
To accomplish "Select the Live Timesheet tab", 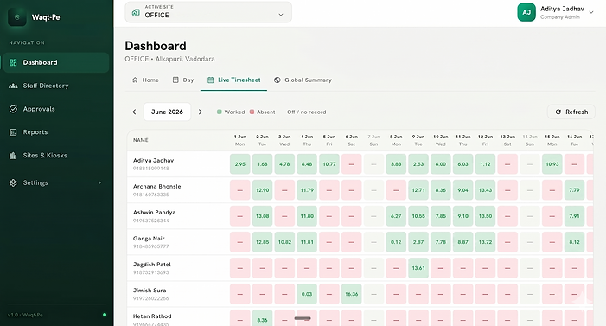I will pos(233,80).
